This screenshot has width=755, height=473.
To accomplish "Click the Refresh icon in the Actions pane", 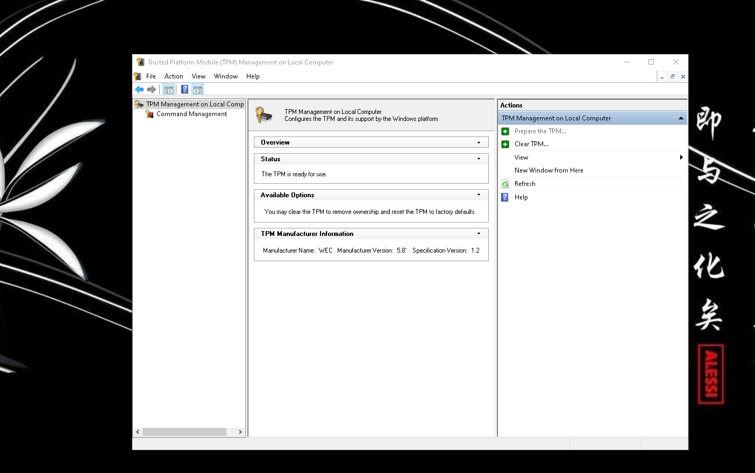I will [x=505, y=184].
